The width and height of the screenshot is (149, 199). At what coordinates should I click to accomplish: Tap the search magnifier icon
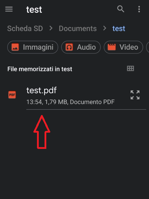coord(121,9)
